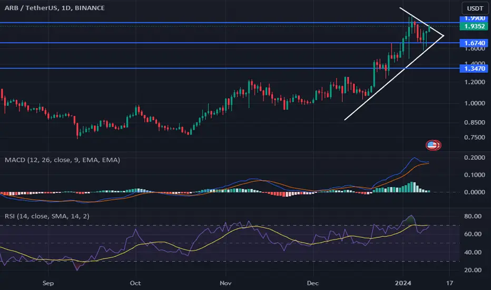
Task: Click the Dec date axis label
Action: pos(312,283)
